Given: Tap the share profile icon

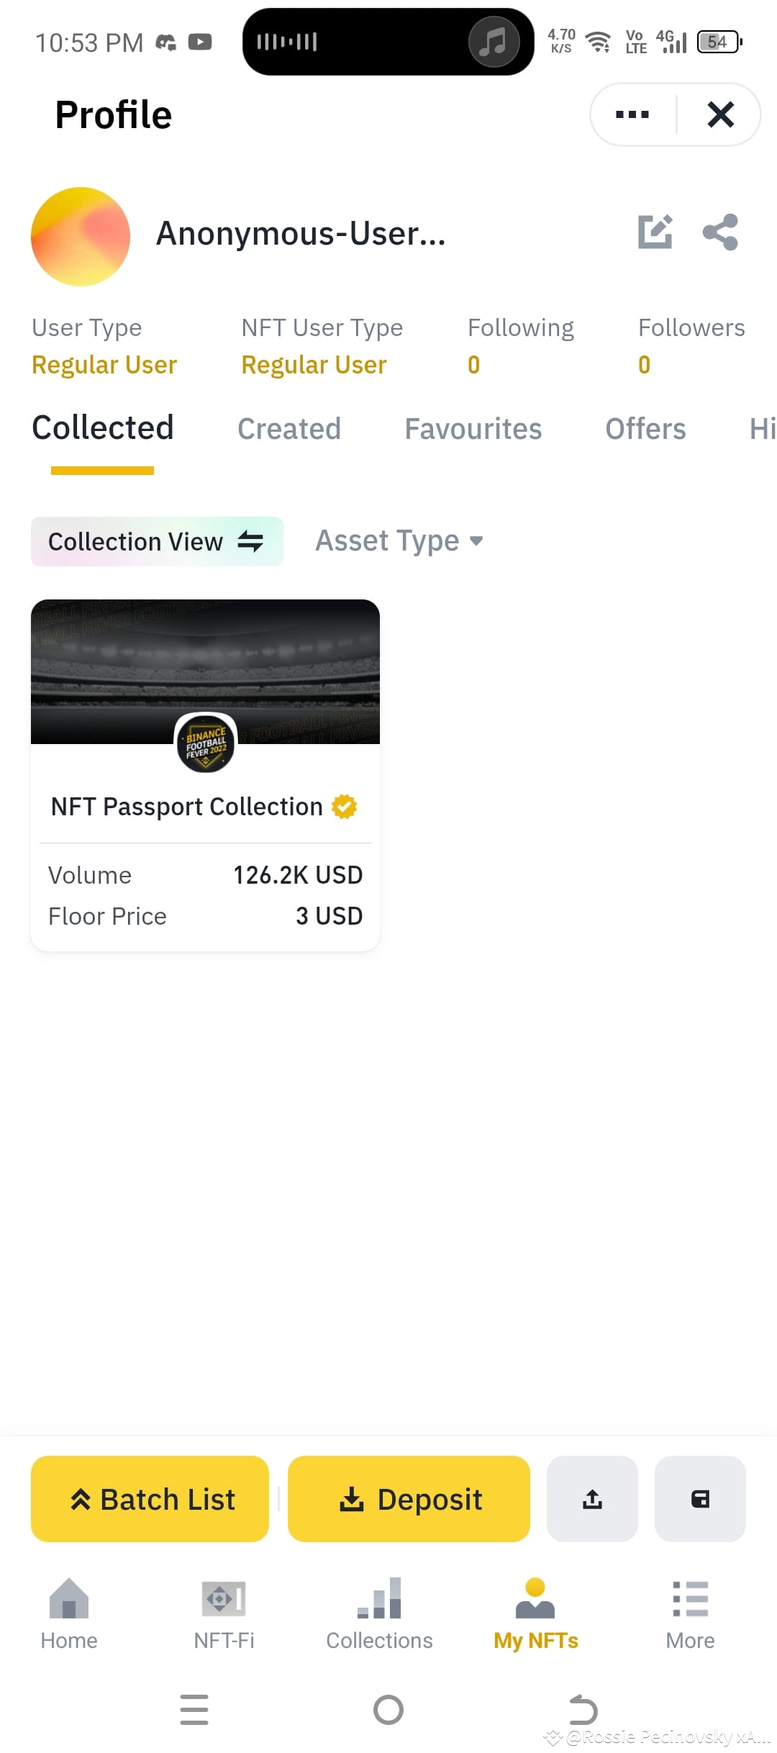Looking at the screenshot, I should (720, 232).
